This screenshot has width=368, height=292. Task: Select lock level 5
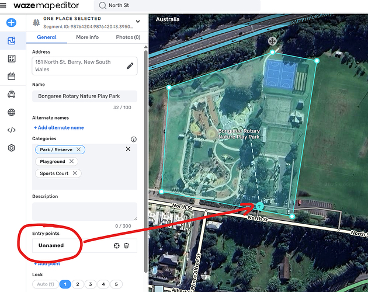pos(116,284)
